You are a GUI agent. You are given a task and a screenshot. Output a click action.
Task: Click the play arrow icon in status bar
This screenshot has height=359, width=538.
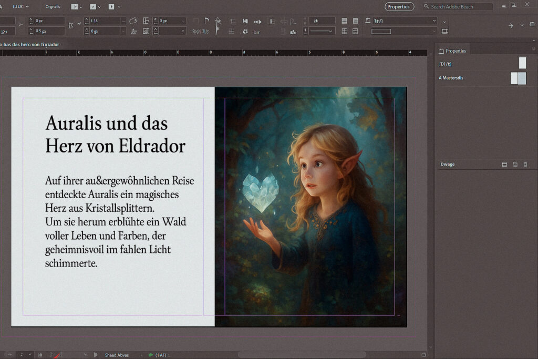pyautogui.click(x=95, y=355)
